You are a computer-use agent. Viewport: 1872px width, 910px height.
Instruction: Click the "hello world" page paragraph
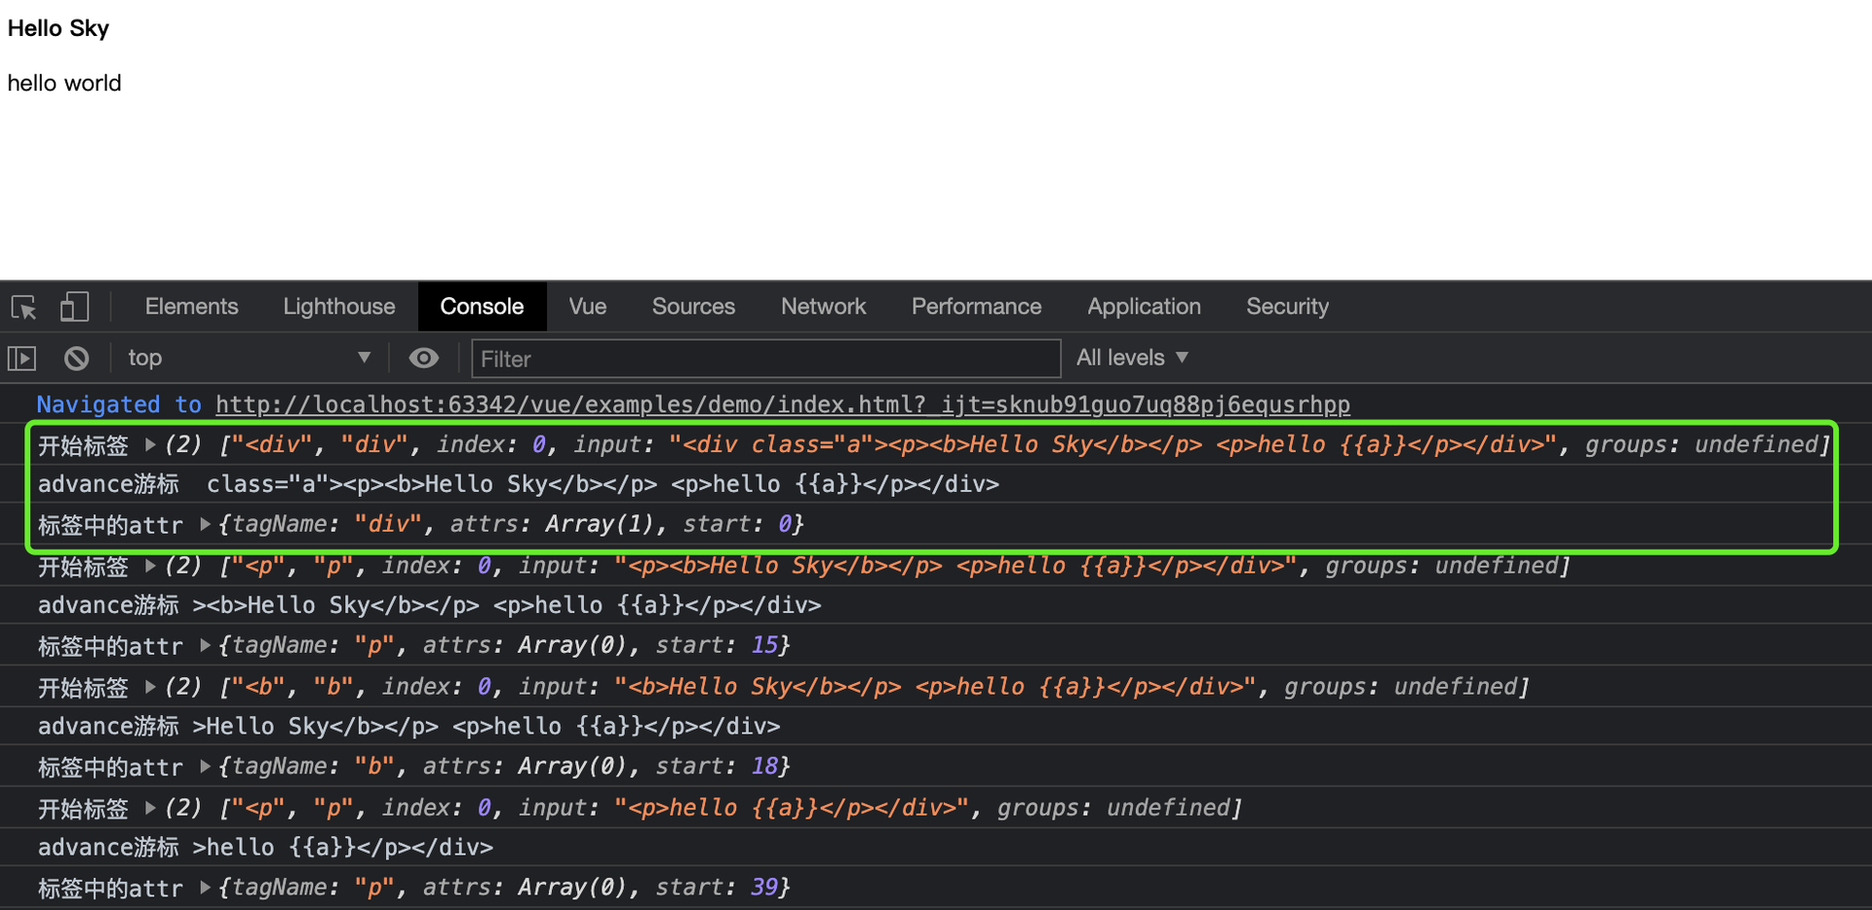64,83
